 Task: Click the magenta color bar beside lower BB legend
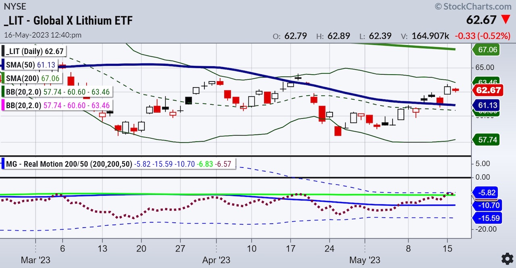pos(4,105)
